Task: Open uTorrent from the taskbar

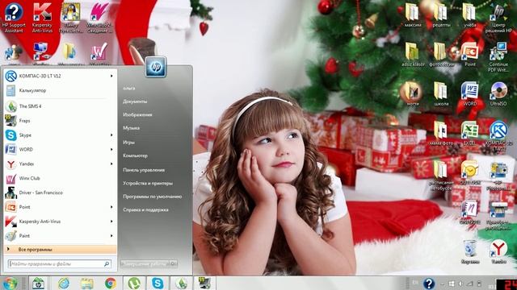Action: (134, 283)
